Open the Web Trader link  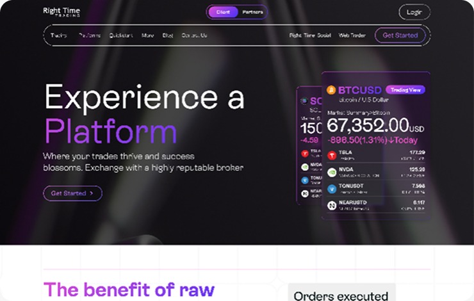pos(352,35)
